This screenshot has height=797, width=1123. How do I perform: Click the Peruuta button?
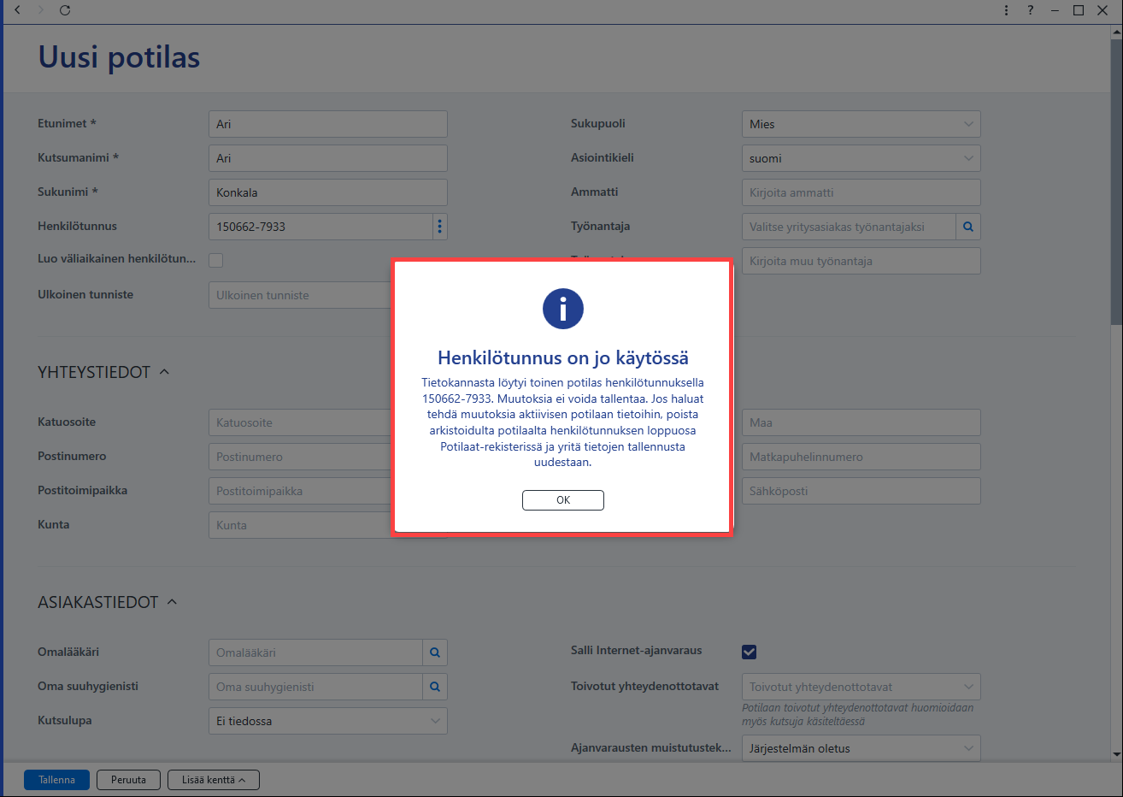pyautogui.click(x=128, y=780)
